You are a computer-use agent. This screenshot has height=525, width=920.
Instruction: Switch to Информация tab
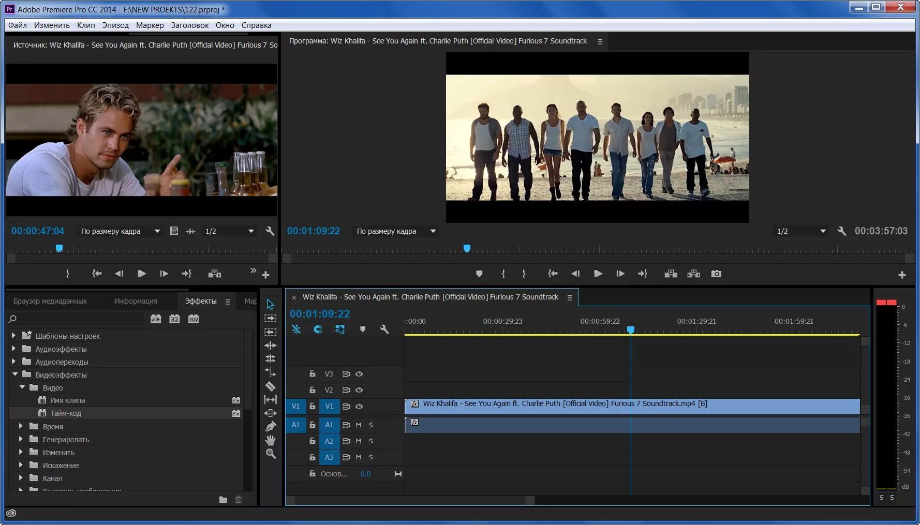(136, 301)
